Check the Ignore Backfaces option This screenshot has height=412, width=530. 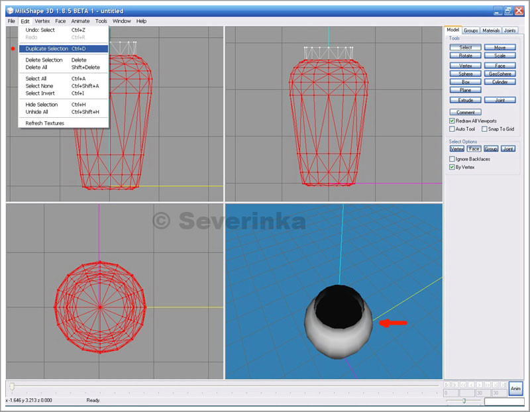coord(452,159)
